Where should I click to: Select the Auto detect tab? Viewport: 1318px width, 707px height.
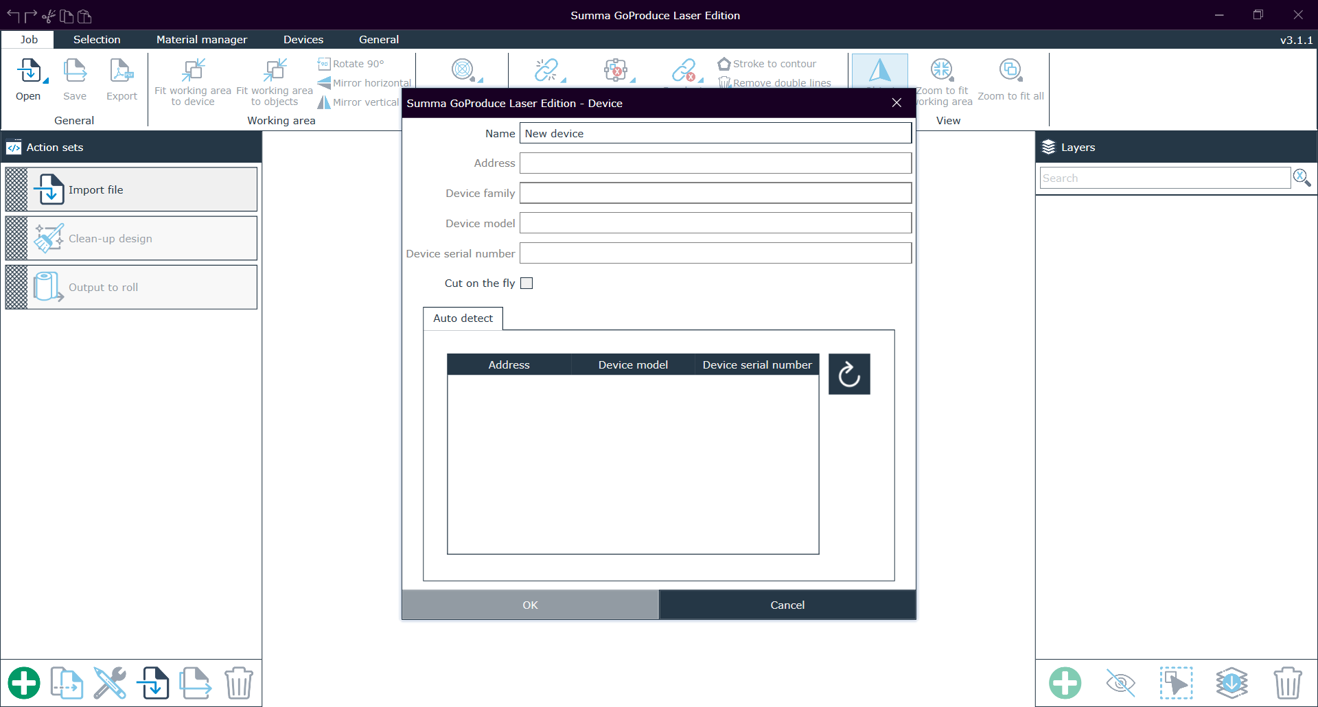point(463,318)
